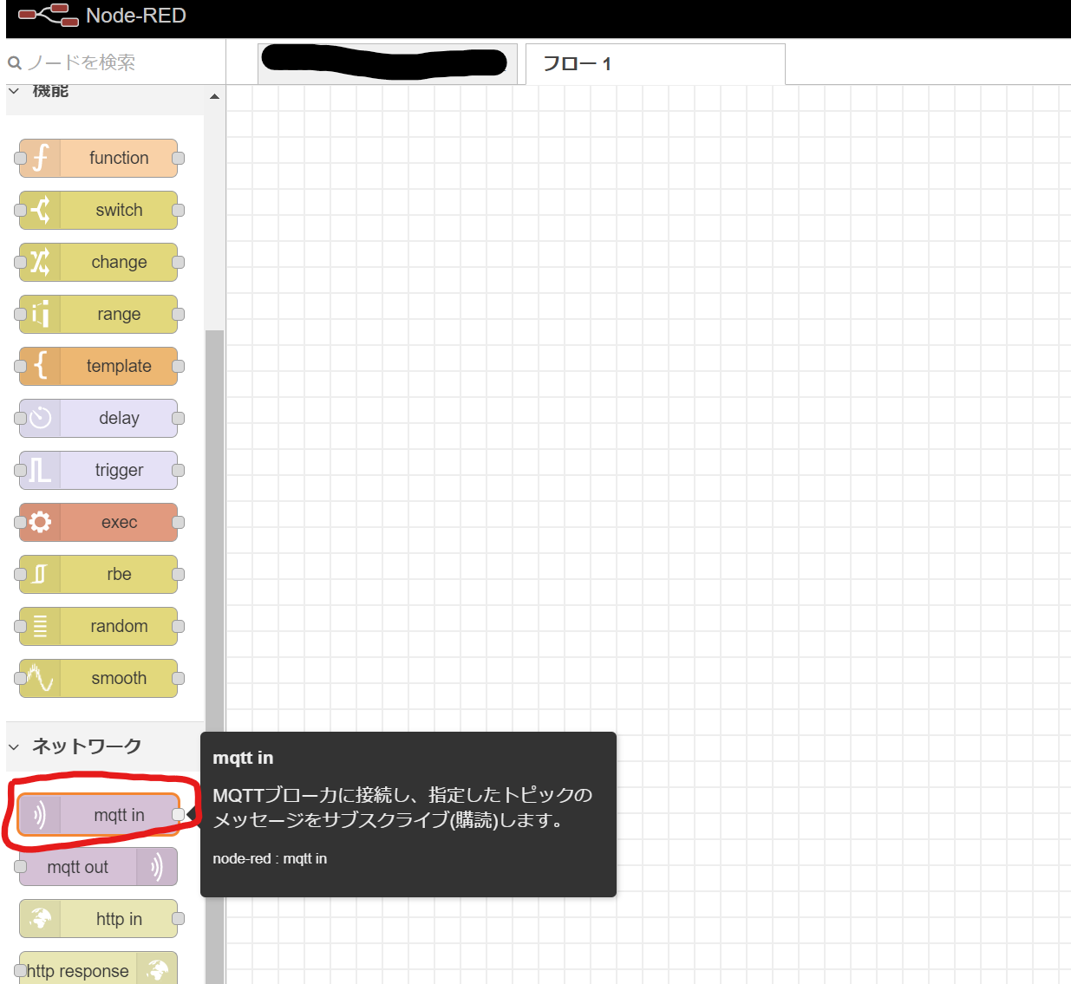
Task: Select the template node label
Action: click(x=119, y=366)
